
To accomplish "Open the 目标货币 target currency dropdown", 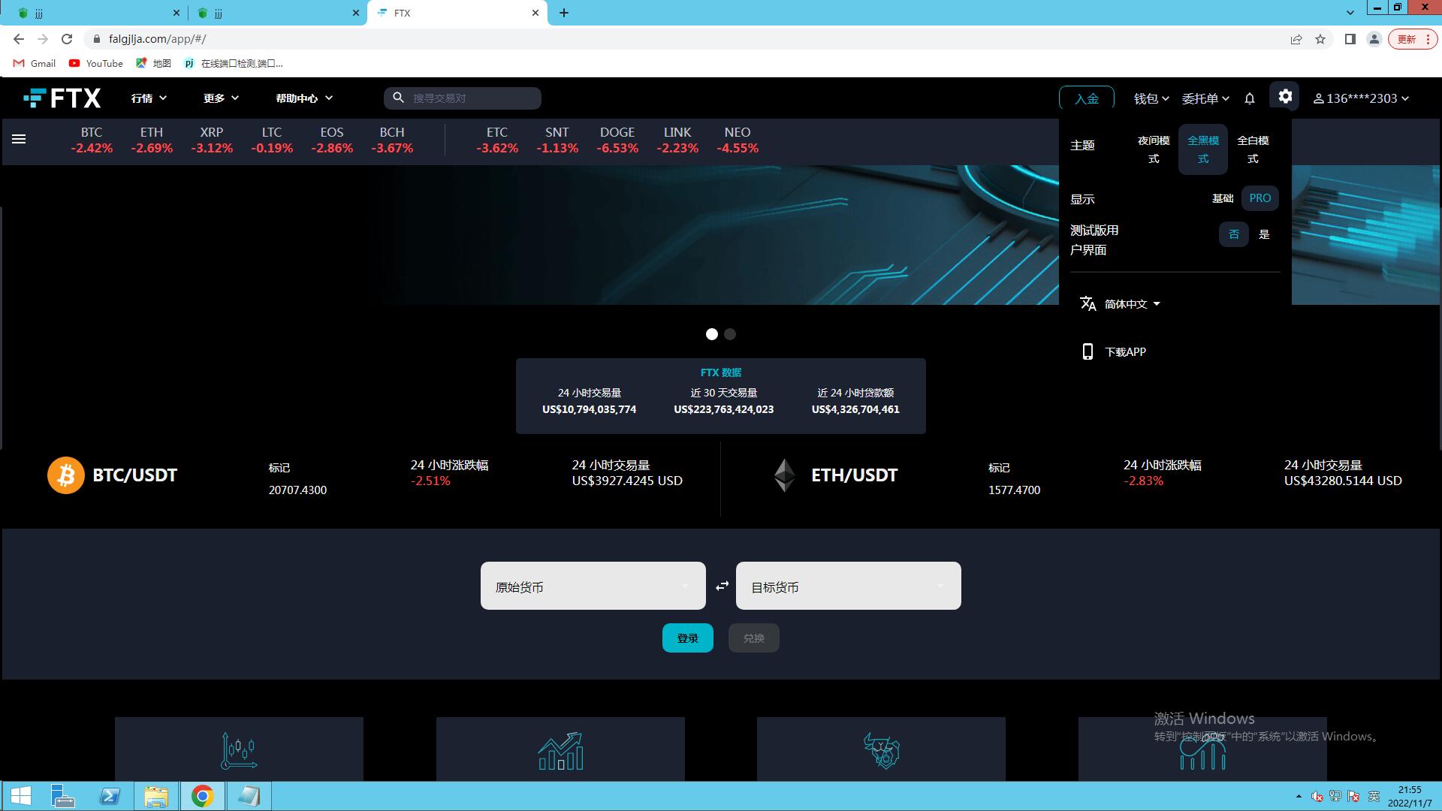I will 849,586.
